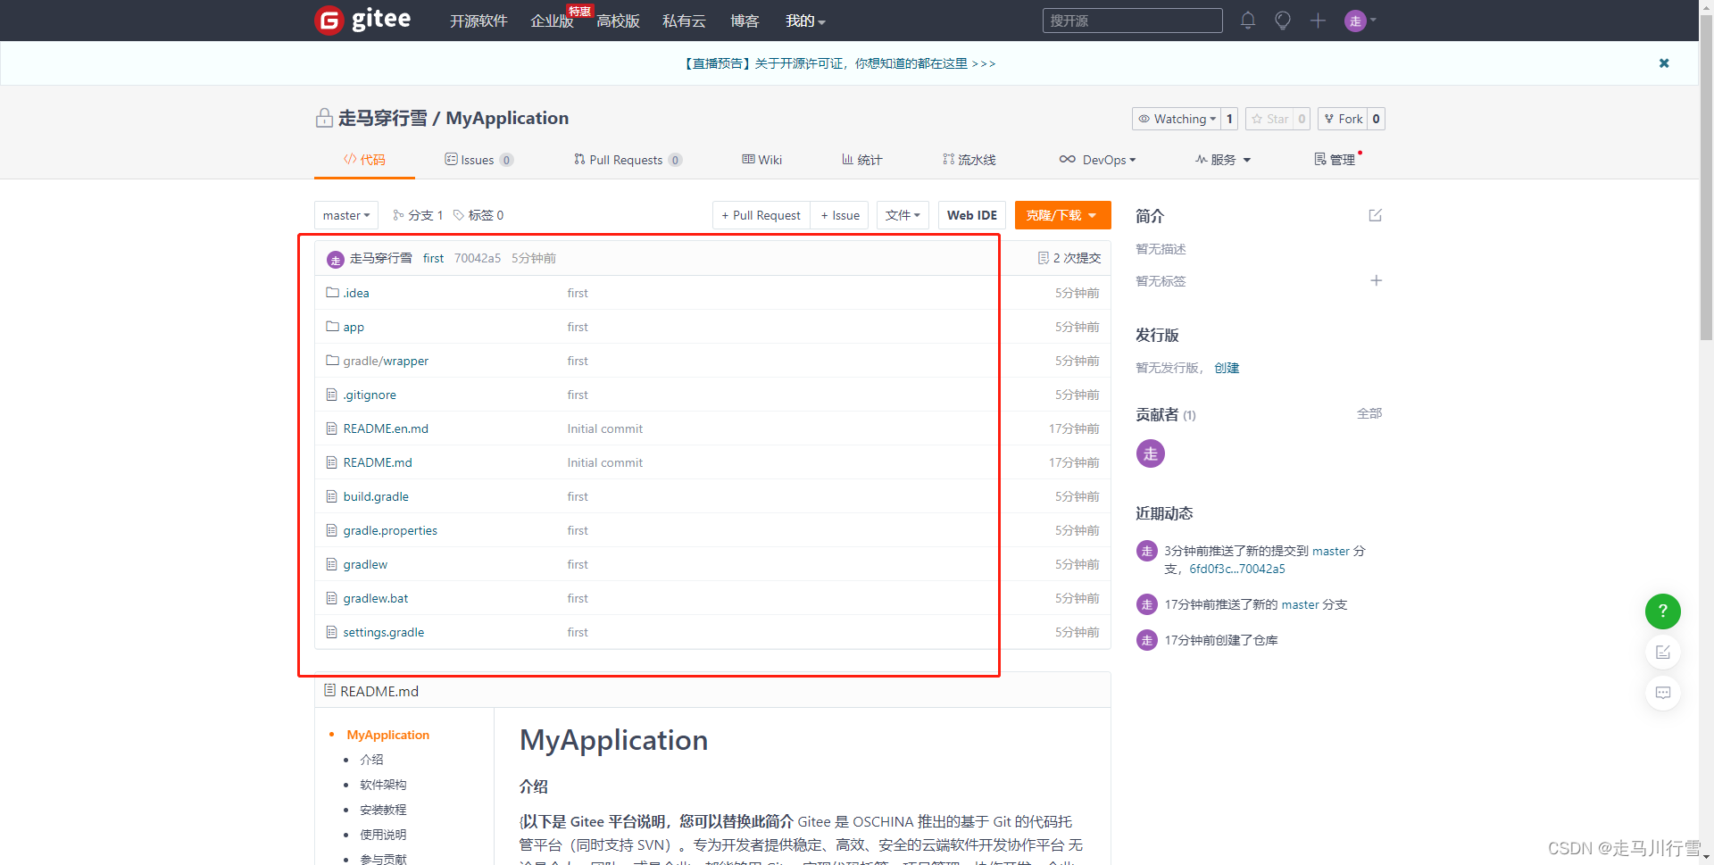The image size is (1714, 865).
Task: Open README.en.md file
Action: coord(386,428)
